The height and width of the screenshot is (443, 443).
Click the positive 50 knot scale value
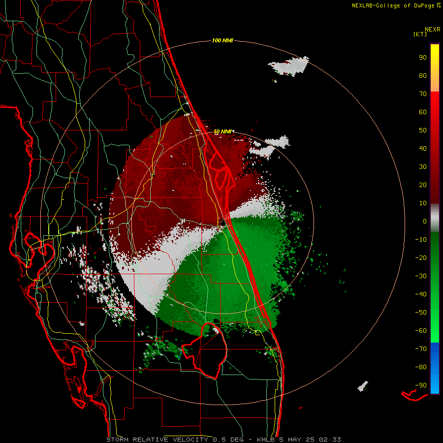point(423,130)
